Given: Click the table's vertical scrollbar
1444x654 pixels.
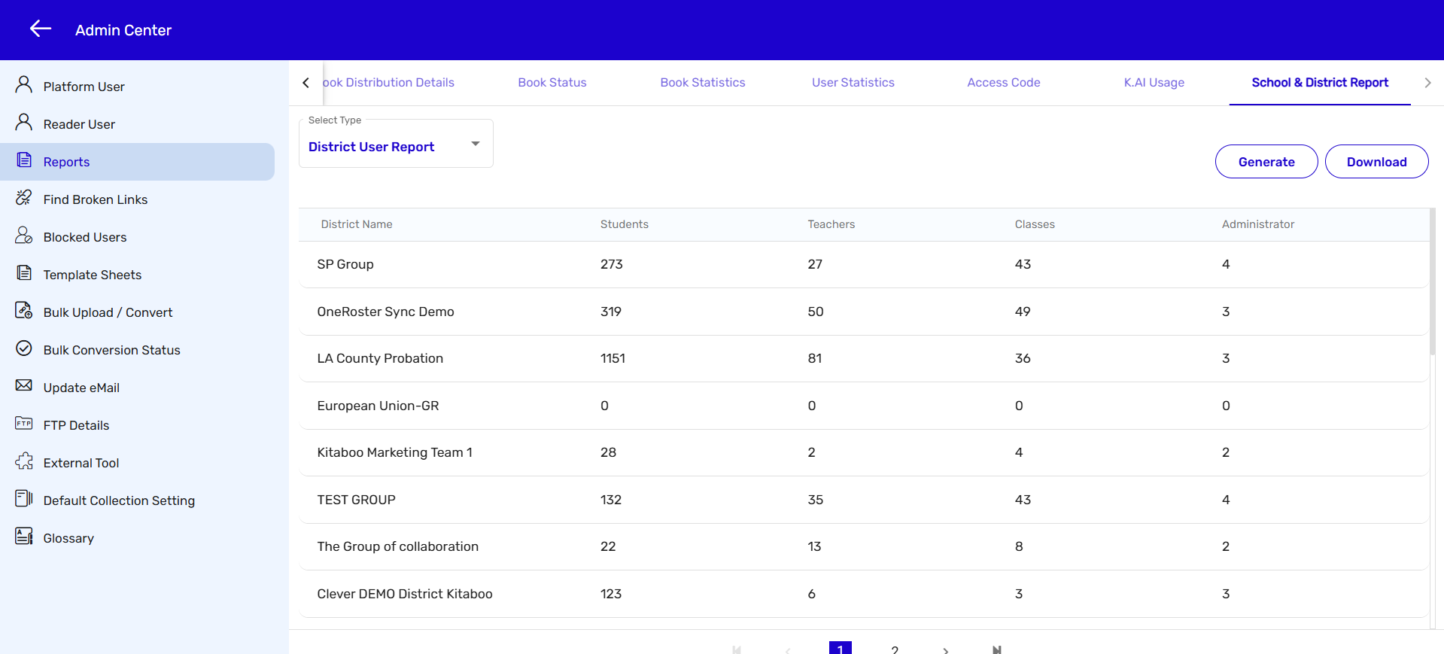Looking at the screenshot, I should point(1432,286).
